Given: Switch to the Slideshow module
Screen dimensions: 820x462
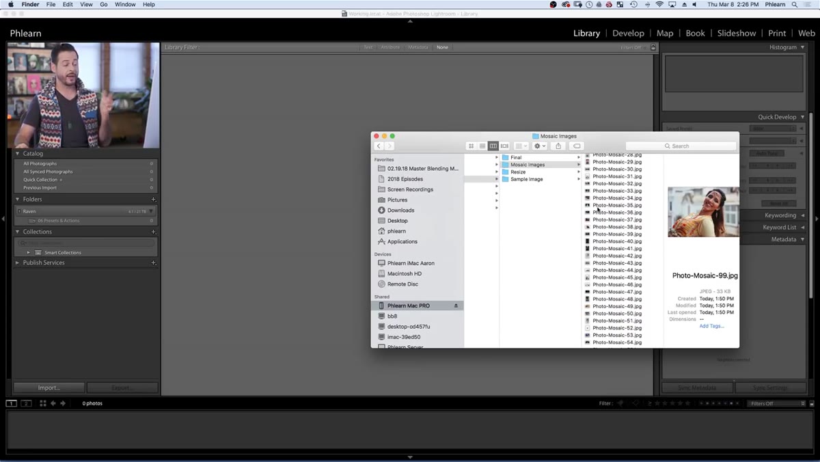Looking at the screenshot, I should [737, 33].
